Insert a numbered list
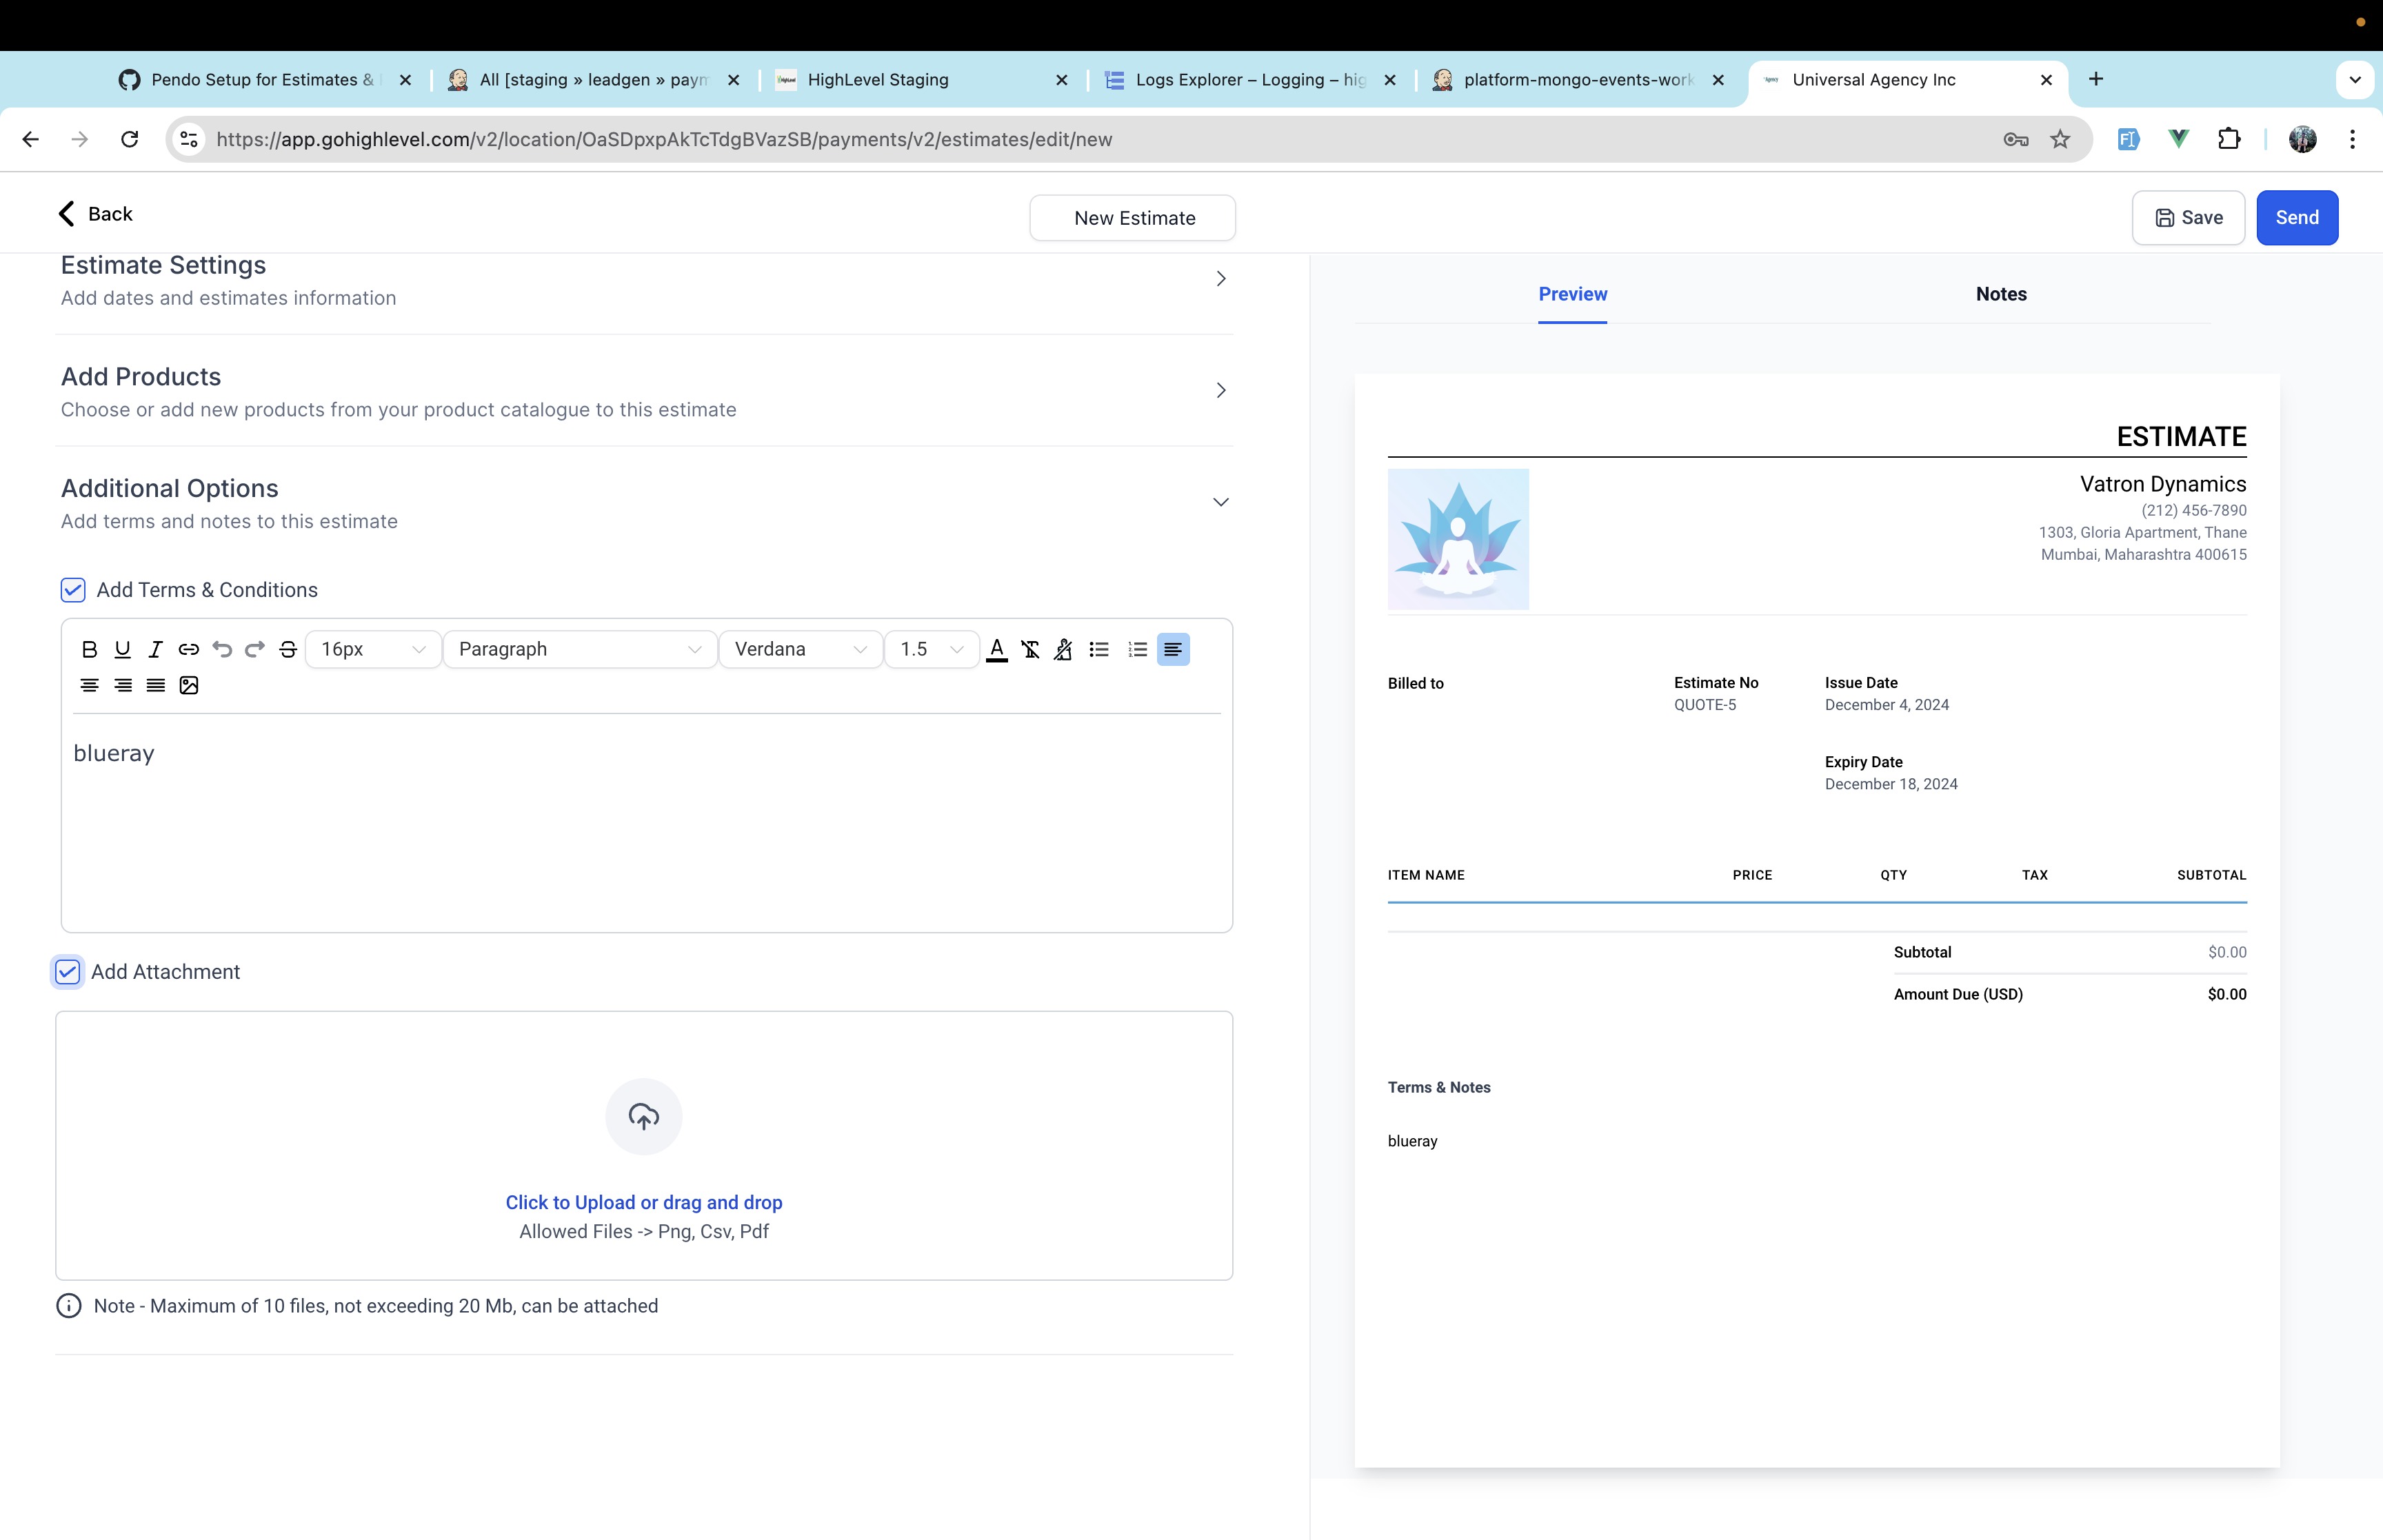The height and width of the screenshot is (1540, 2383). point(1137,649)
